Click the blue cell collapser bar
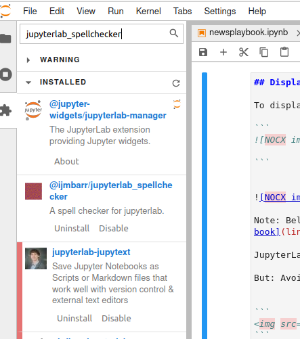This screenshot has height=339, width=300. click(205, 205)
